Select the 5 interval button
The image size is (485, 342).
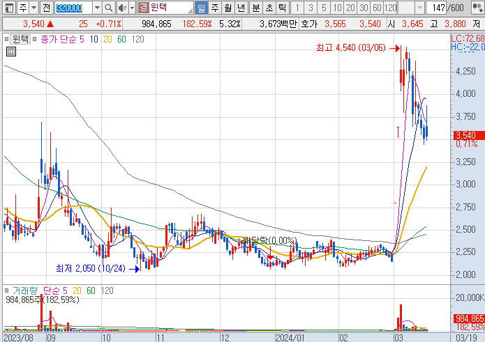[x=324, y=8]
